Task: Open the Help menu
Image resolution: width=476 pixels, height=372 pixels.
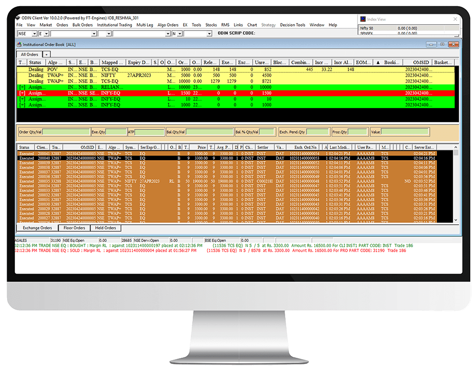Action: [333, 25]
